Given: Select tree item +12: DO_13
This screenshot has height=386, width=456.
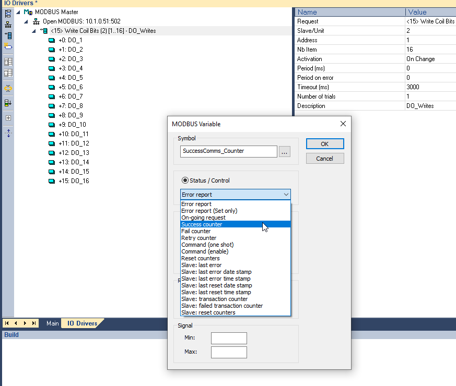Looking at the screenshot, I should (x=74, y=153).
